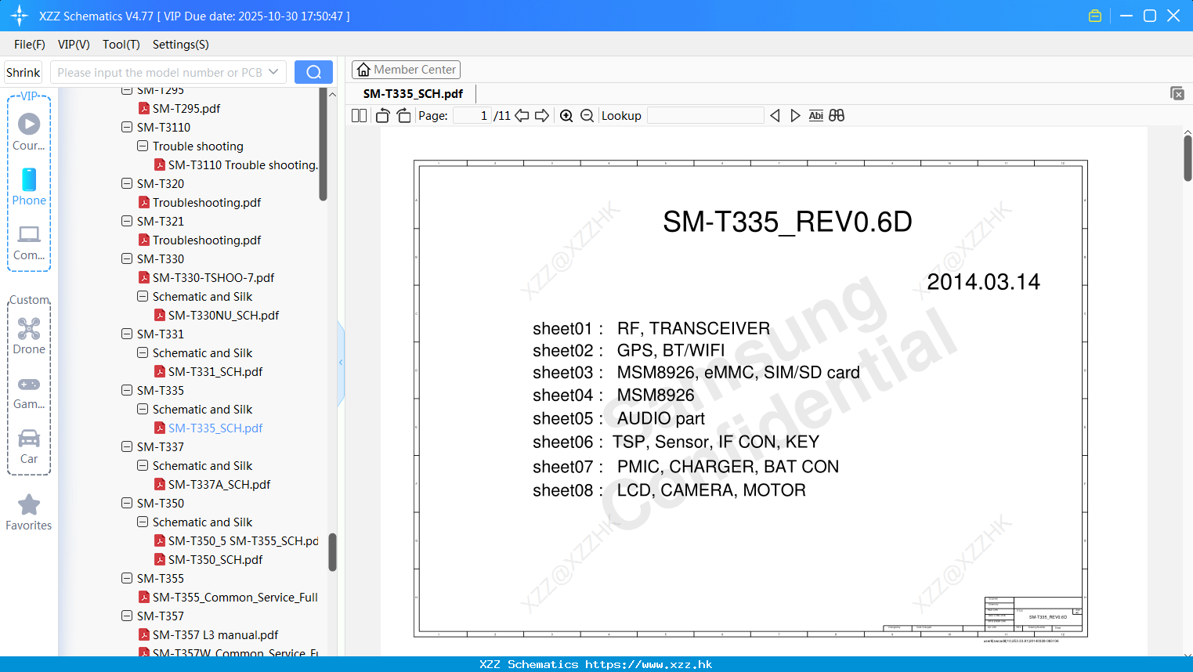Click the page number input field

[x=472, y=116]
